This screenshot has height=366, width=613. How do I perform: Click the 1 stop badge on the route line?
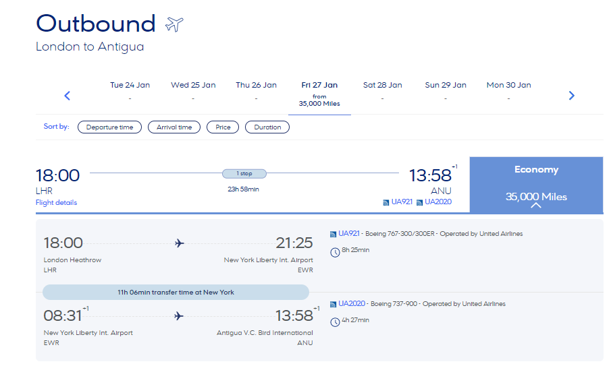[x=244, y=174]
